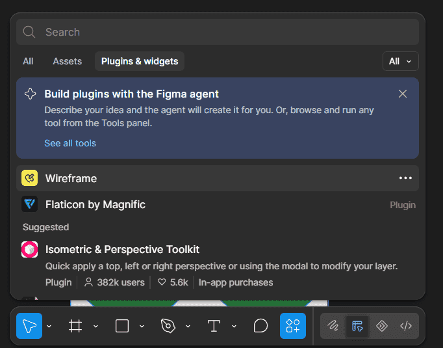Open Pen tool dropdown arrow
The height and width of the screenshot is (348, 443).
point(188,327)
